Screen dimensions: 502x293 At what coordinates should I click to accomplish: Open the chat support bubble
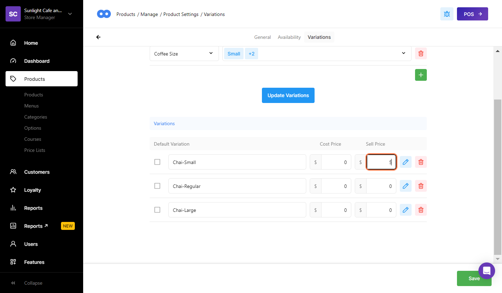[x=486, y=270]
